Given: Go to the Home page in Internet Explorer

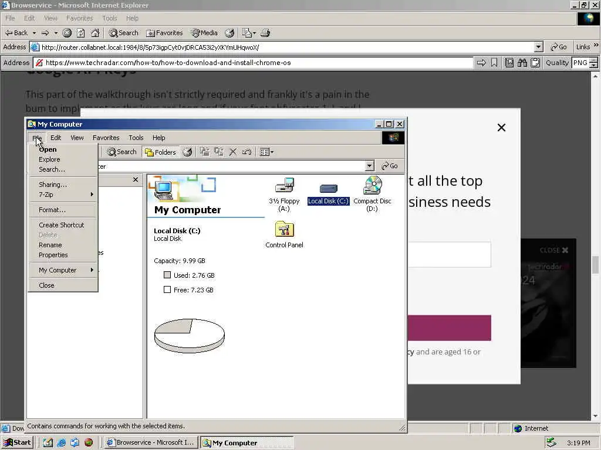Looking at the screenshot, I should click(x=95, y=33).
